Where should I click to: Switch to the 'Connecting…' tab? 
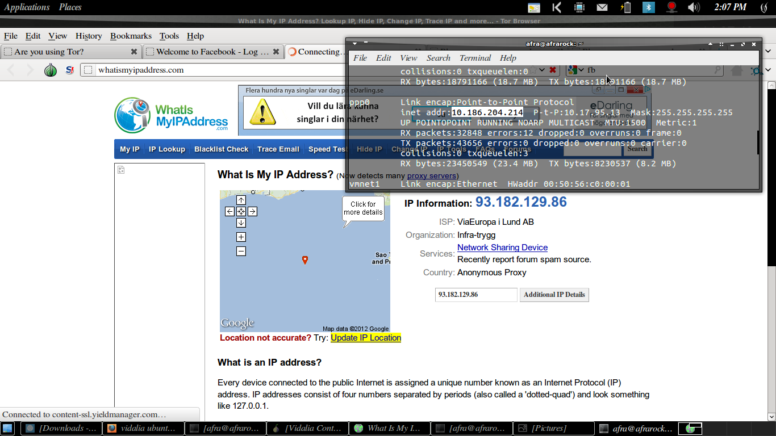[316, 52]
